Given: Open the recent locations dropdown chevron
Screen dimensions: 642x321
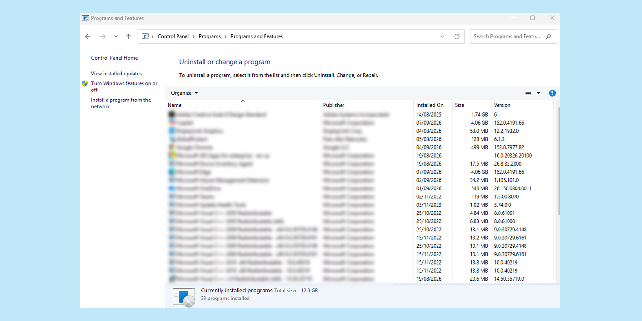Looking at the screenshot, I should [x=116, y=37].
